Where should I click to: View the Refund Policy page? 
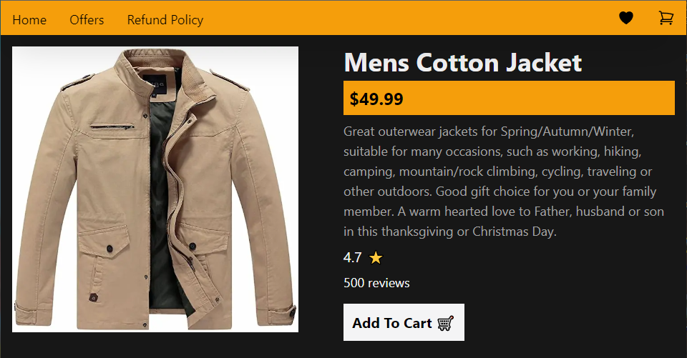(165, 20)
